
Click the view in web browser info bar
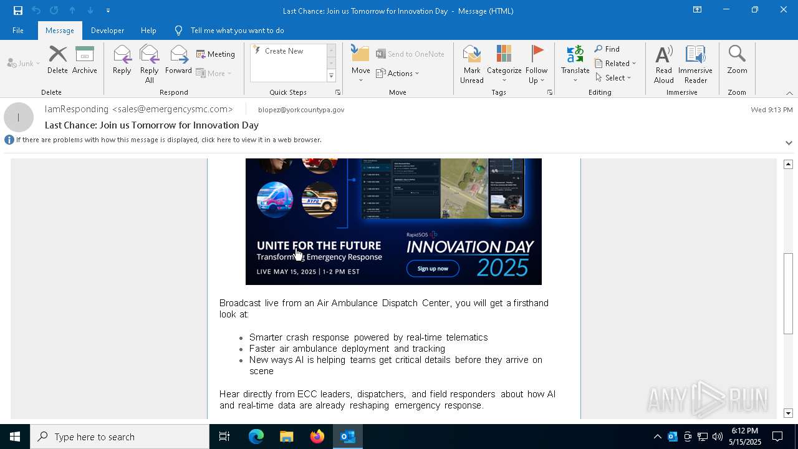pyautogui.click(x=168, y=140)
